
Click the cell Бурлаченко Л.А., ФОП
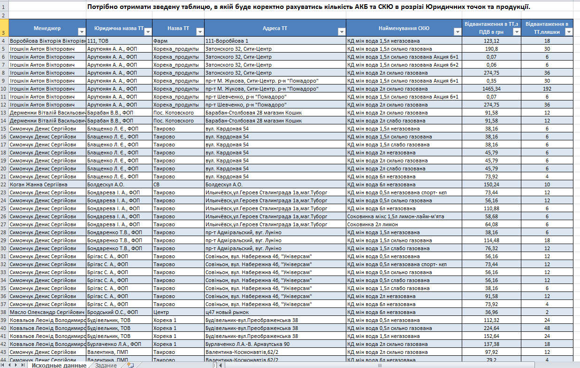pyautogui.click(x=119, y=344)
